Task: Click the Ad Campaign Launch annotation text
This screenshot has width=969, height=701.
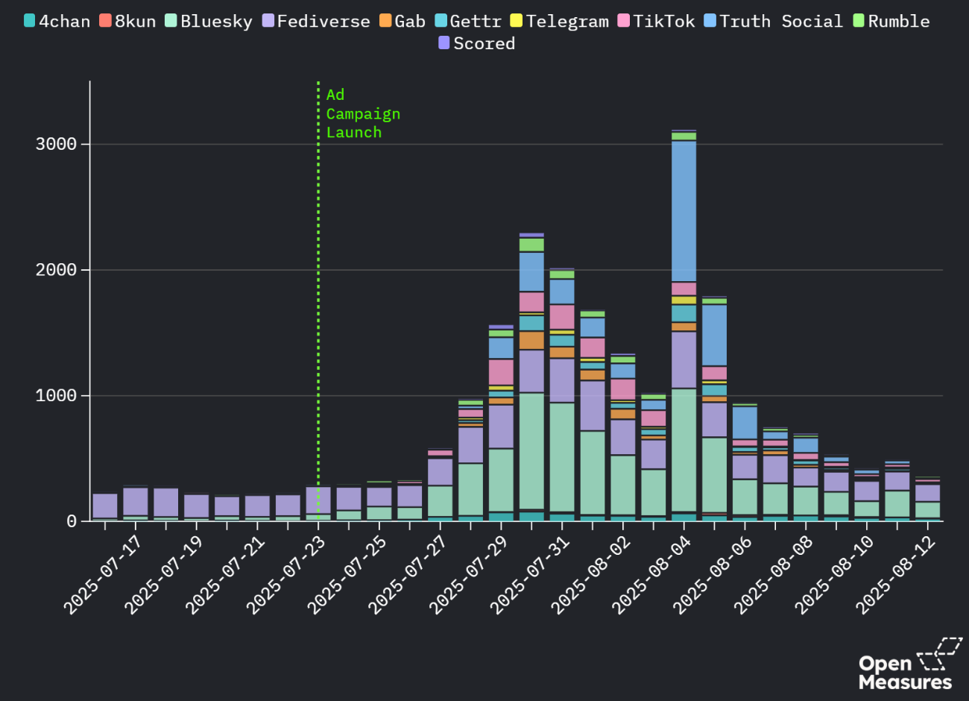Action: pos(363,113)
